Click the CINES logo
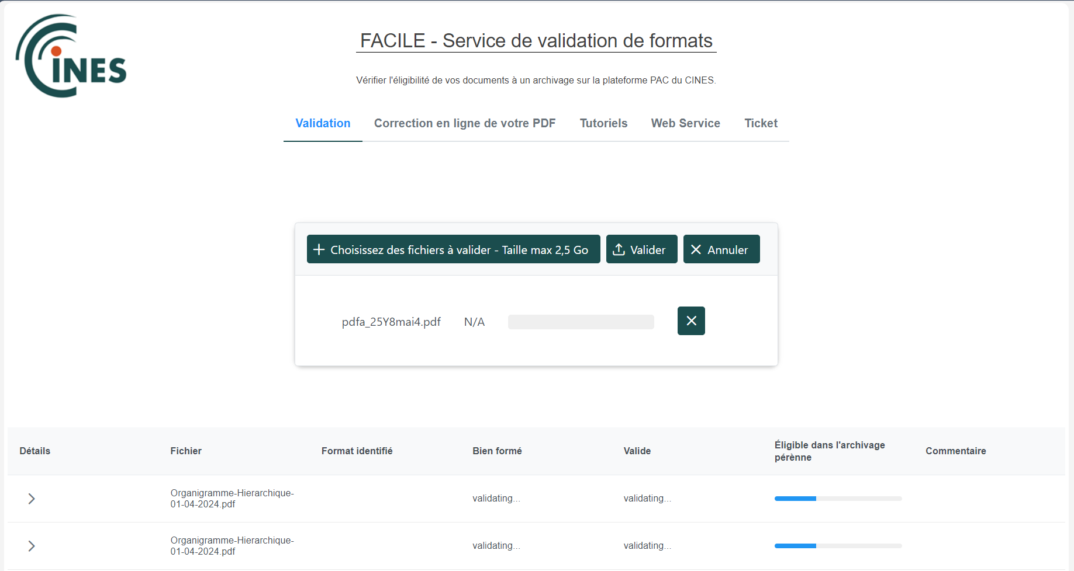1074x571 pixels. point(71,56)
